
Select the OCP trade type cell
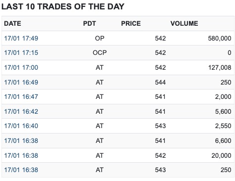click(100, 53)
